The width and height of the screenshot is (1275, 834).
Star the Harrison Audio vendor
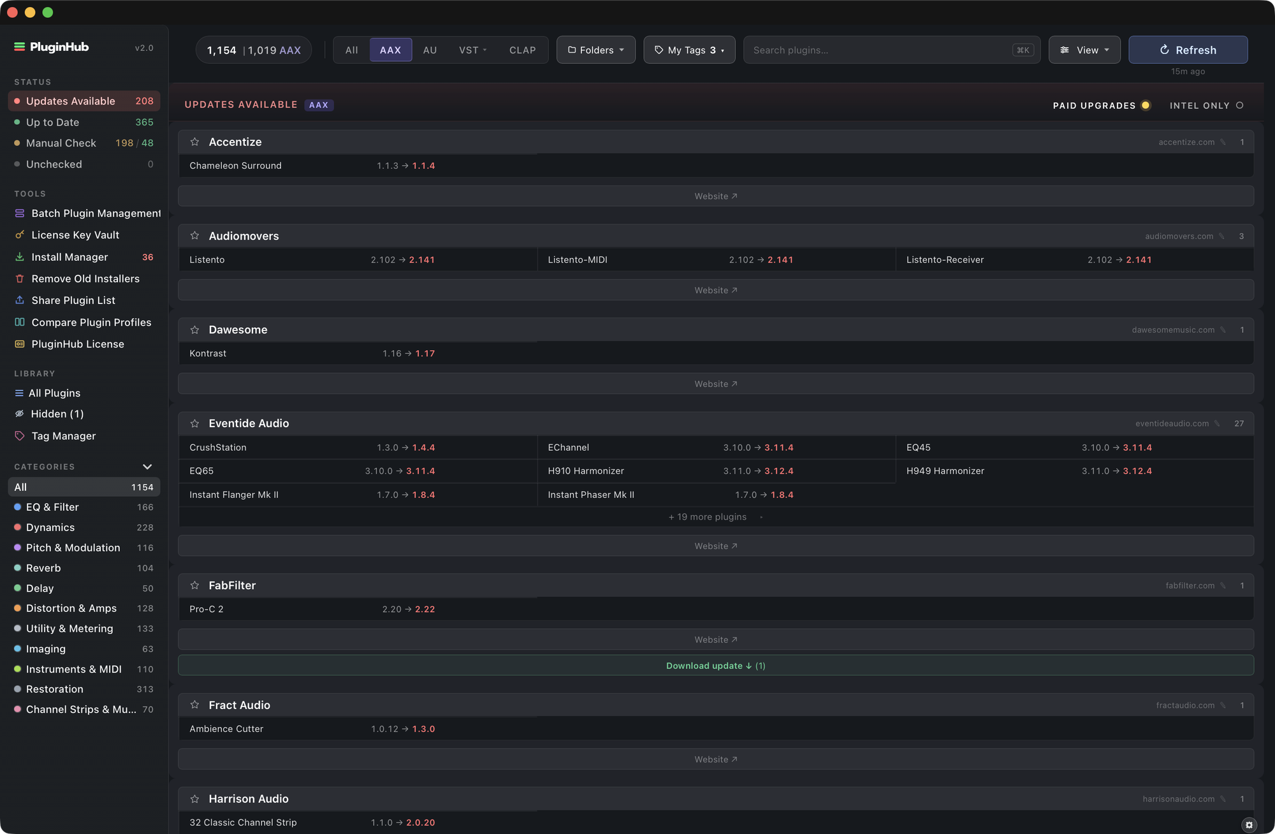[x=195, y=798]
